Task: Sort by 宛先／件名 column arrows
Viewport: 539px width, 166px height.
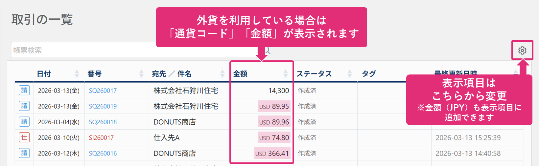Action: tap(223, 74)
